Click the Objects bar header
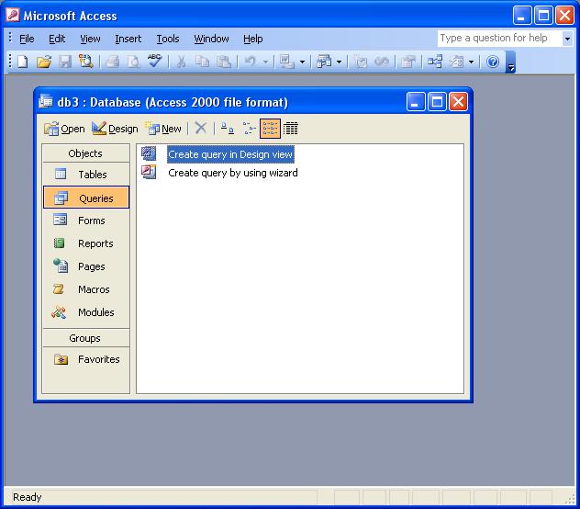This screenshot has height=509, width=580. (x=85, y=153)
